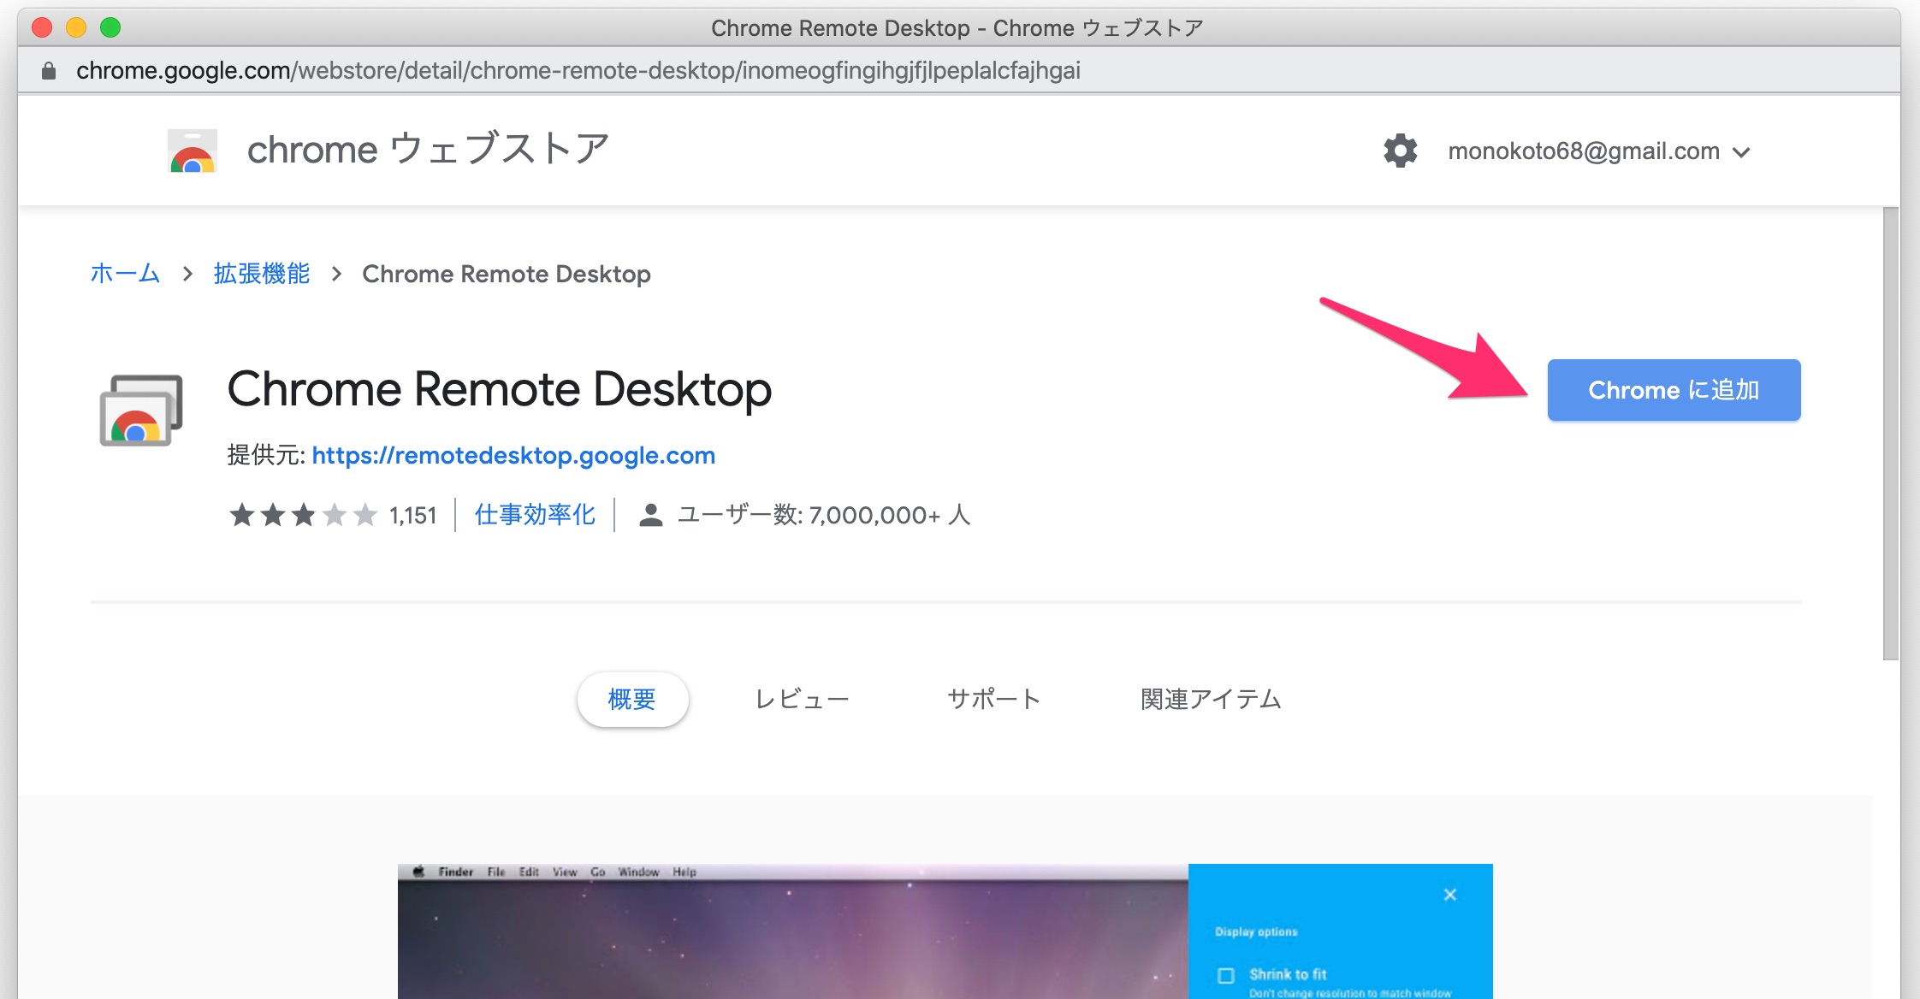The height and width of the screenshot is (999, 1920).
Task: Switch to the レビュー tab
Action: coord(802,700)
